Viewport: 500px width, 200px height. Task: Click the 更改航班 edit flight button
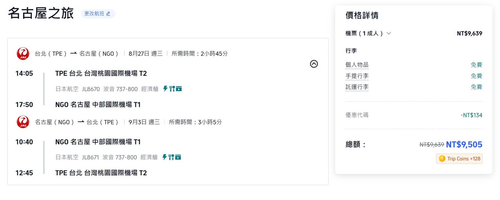[x=98, y=14]
